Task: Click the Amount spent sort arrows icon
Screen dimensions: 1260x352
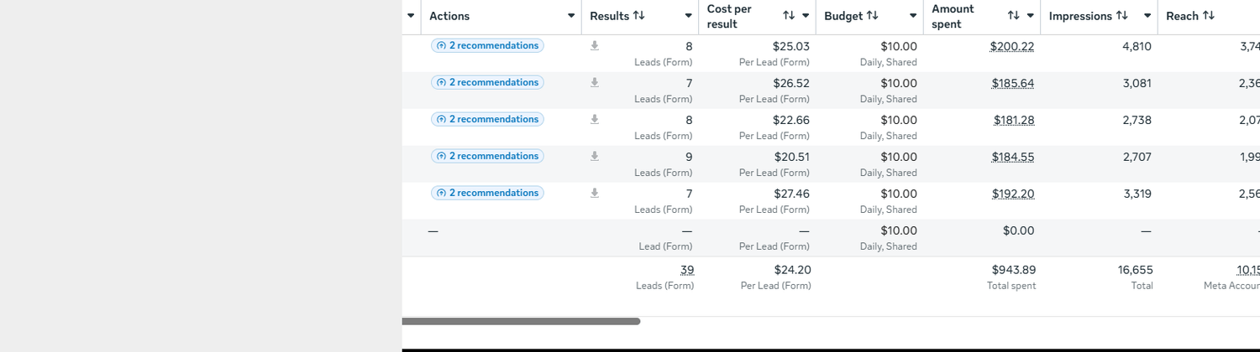Action: click(x=1013, y=16)
